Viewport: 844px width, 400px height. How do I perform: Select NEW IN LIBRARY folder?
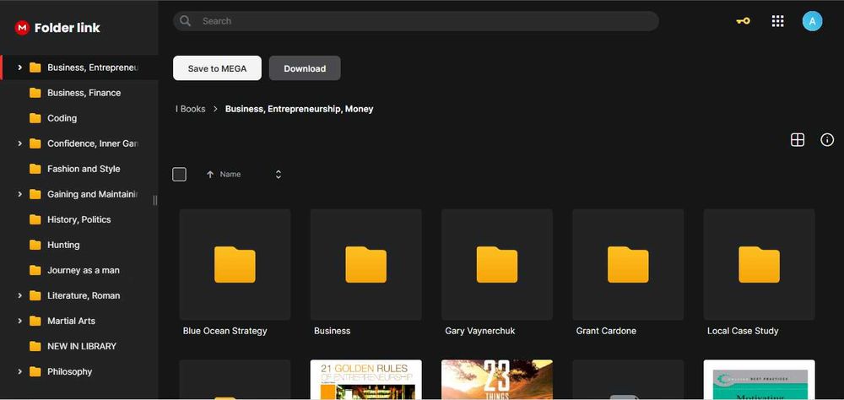point(82,346)
